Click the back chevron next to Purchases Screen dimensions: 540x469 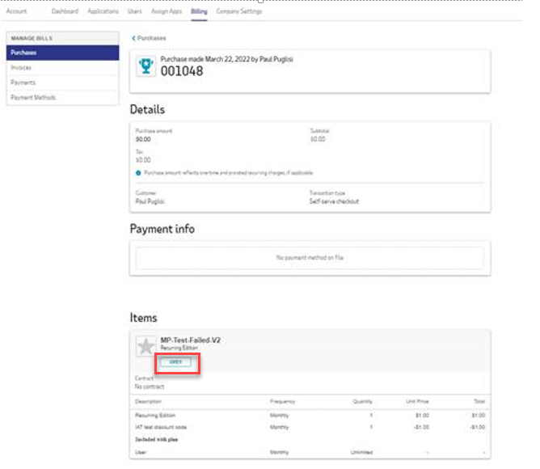(x=133, y=38)
